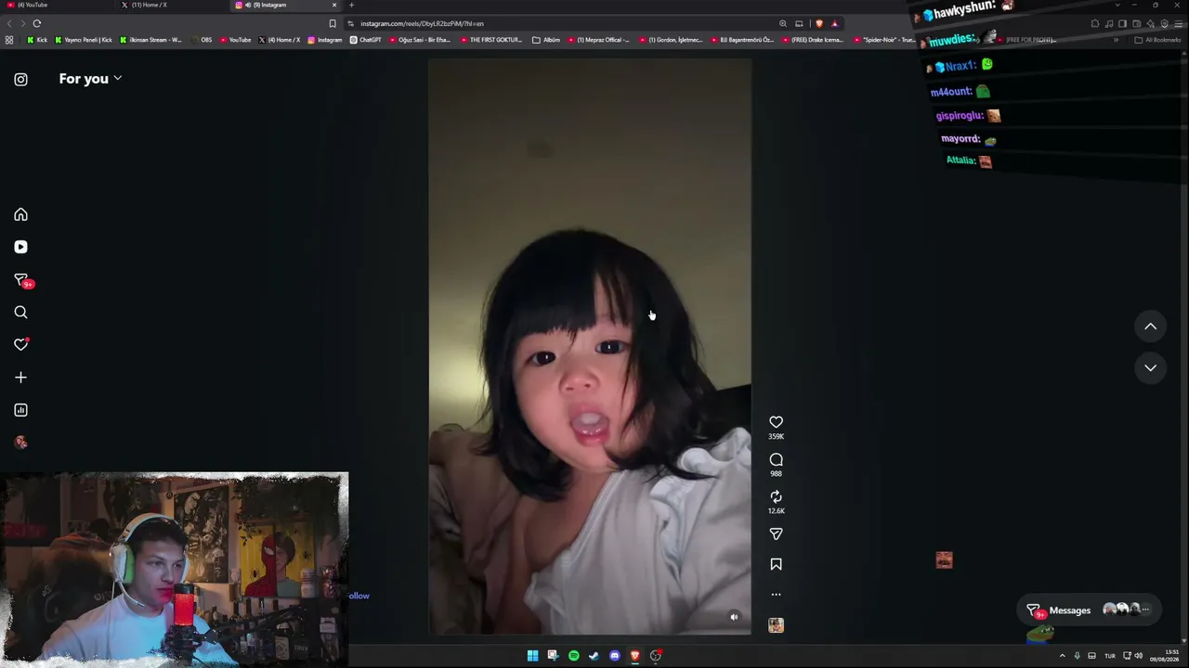Open direct messages from the sidebar
The image size is (1189, 668).
pyautogui.click(x=21, y=280)
